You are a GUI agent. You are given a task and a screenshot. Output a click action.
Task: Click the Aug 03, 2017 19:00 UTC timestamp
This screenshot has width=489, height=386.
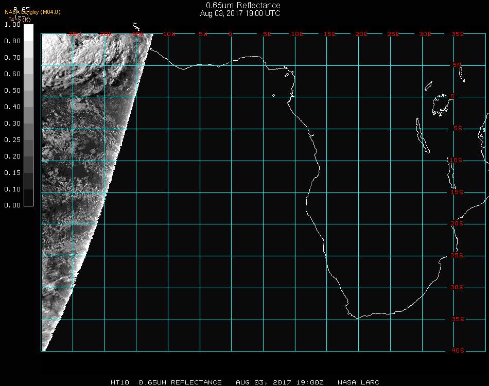point(240,13)
